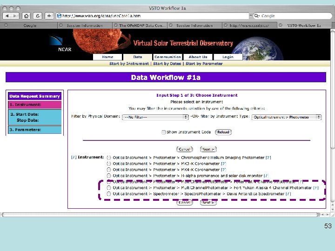Go forward with the browser forward arrow
The width and height of the screenshot is (335, 251).
pyautogui.click(x=15, y=16)
